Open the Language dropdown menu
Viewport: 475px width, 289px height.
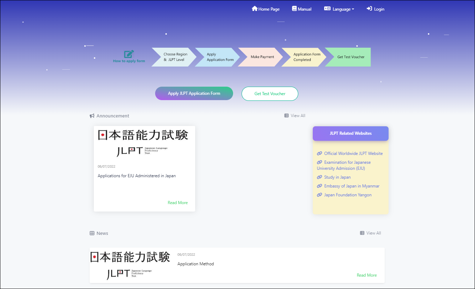point(339,9)
